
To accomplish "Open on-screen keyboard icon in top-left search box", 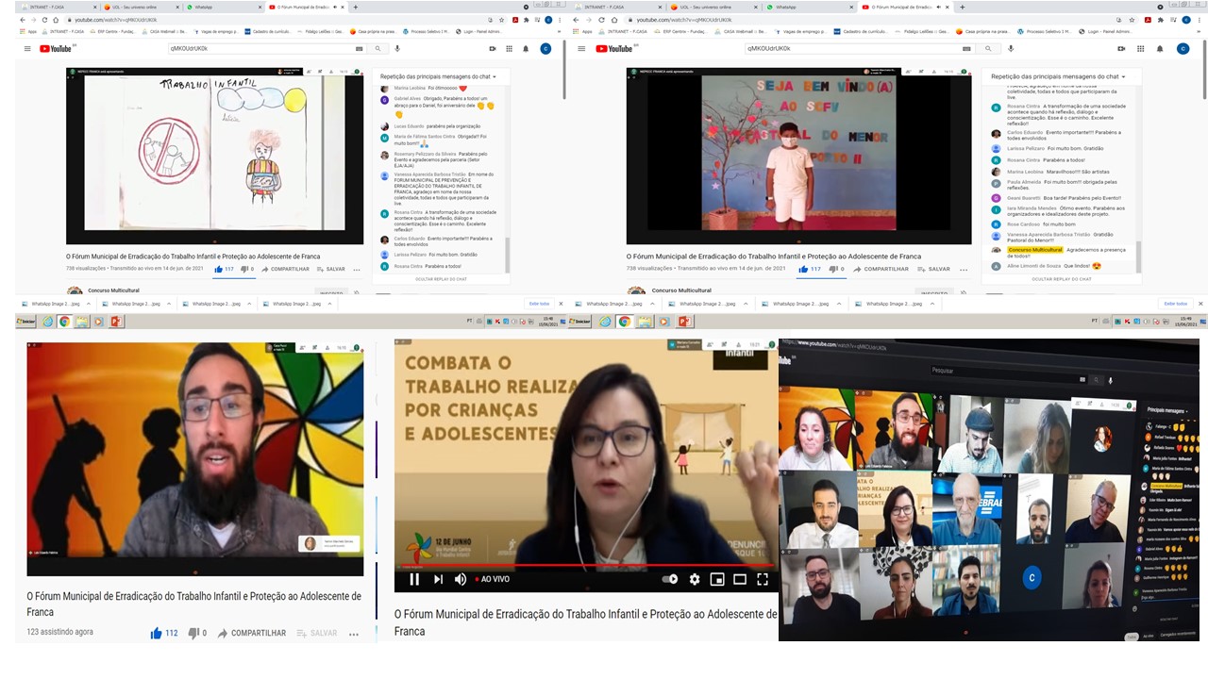I will coord(359,48).
